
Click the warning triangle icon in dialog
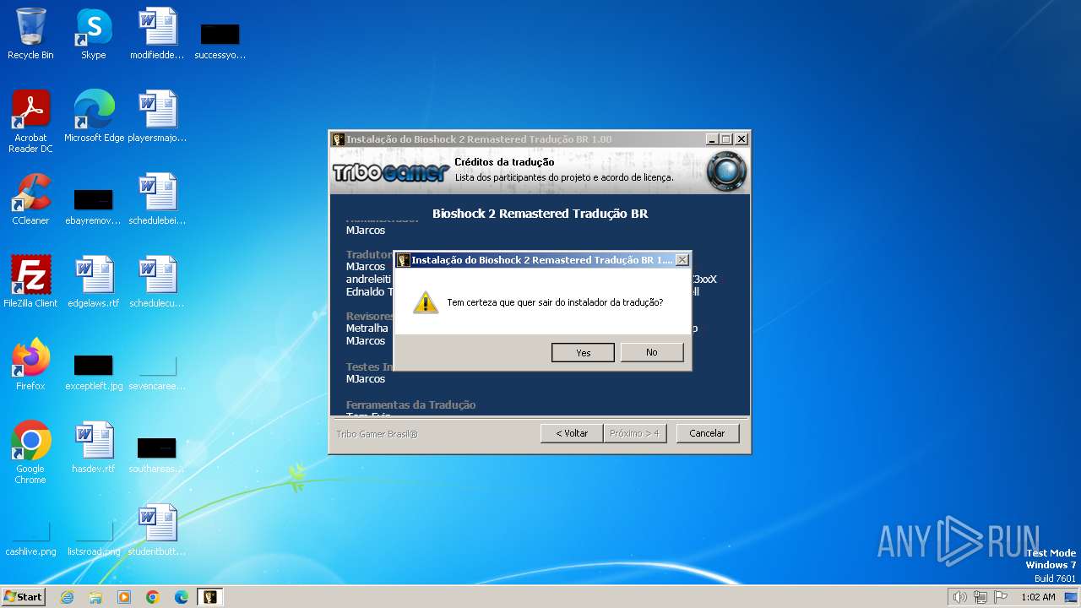(425, 302)
